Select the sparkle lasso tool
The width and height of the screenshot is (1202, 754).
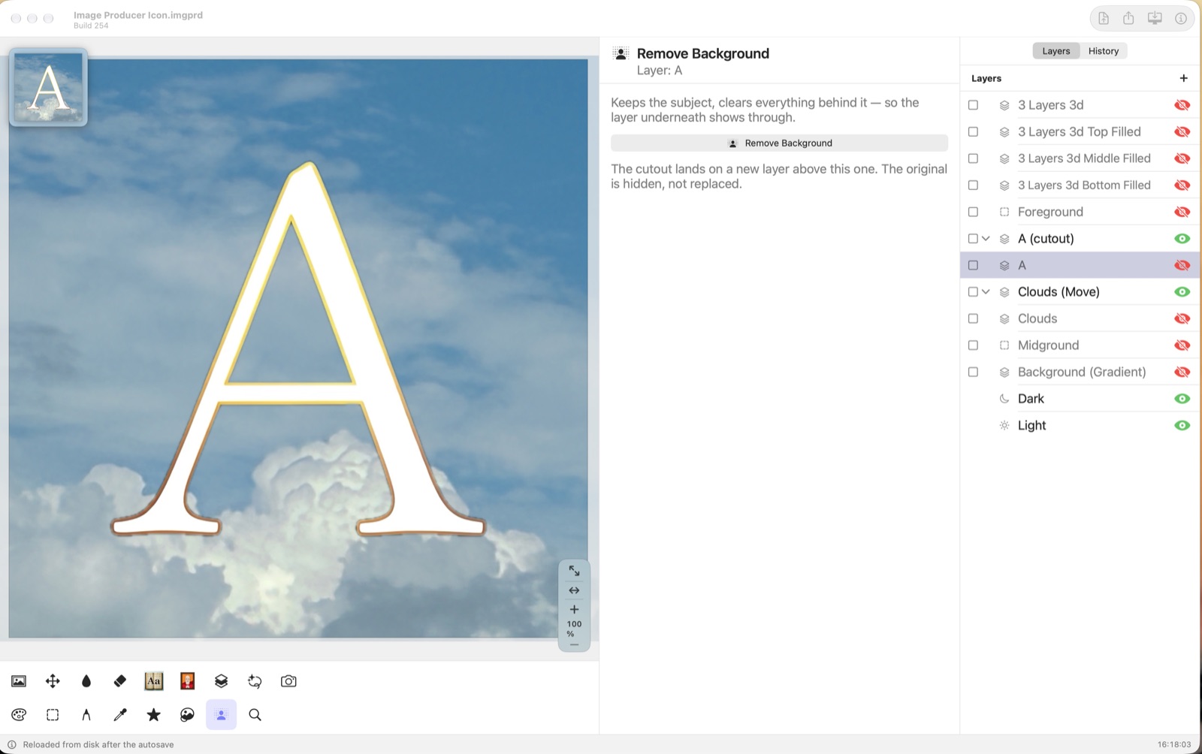(255, 681)
